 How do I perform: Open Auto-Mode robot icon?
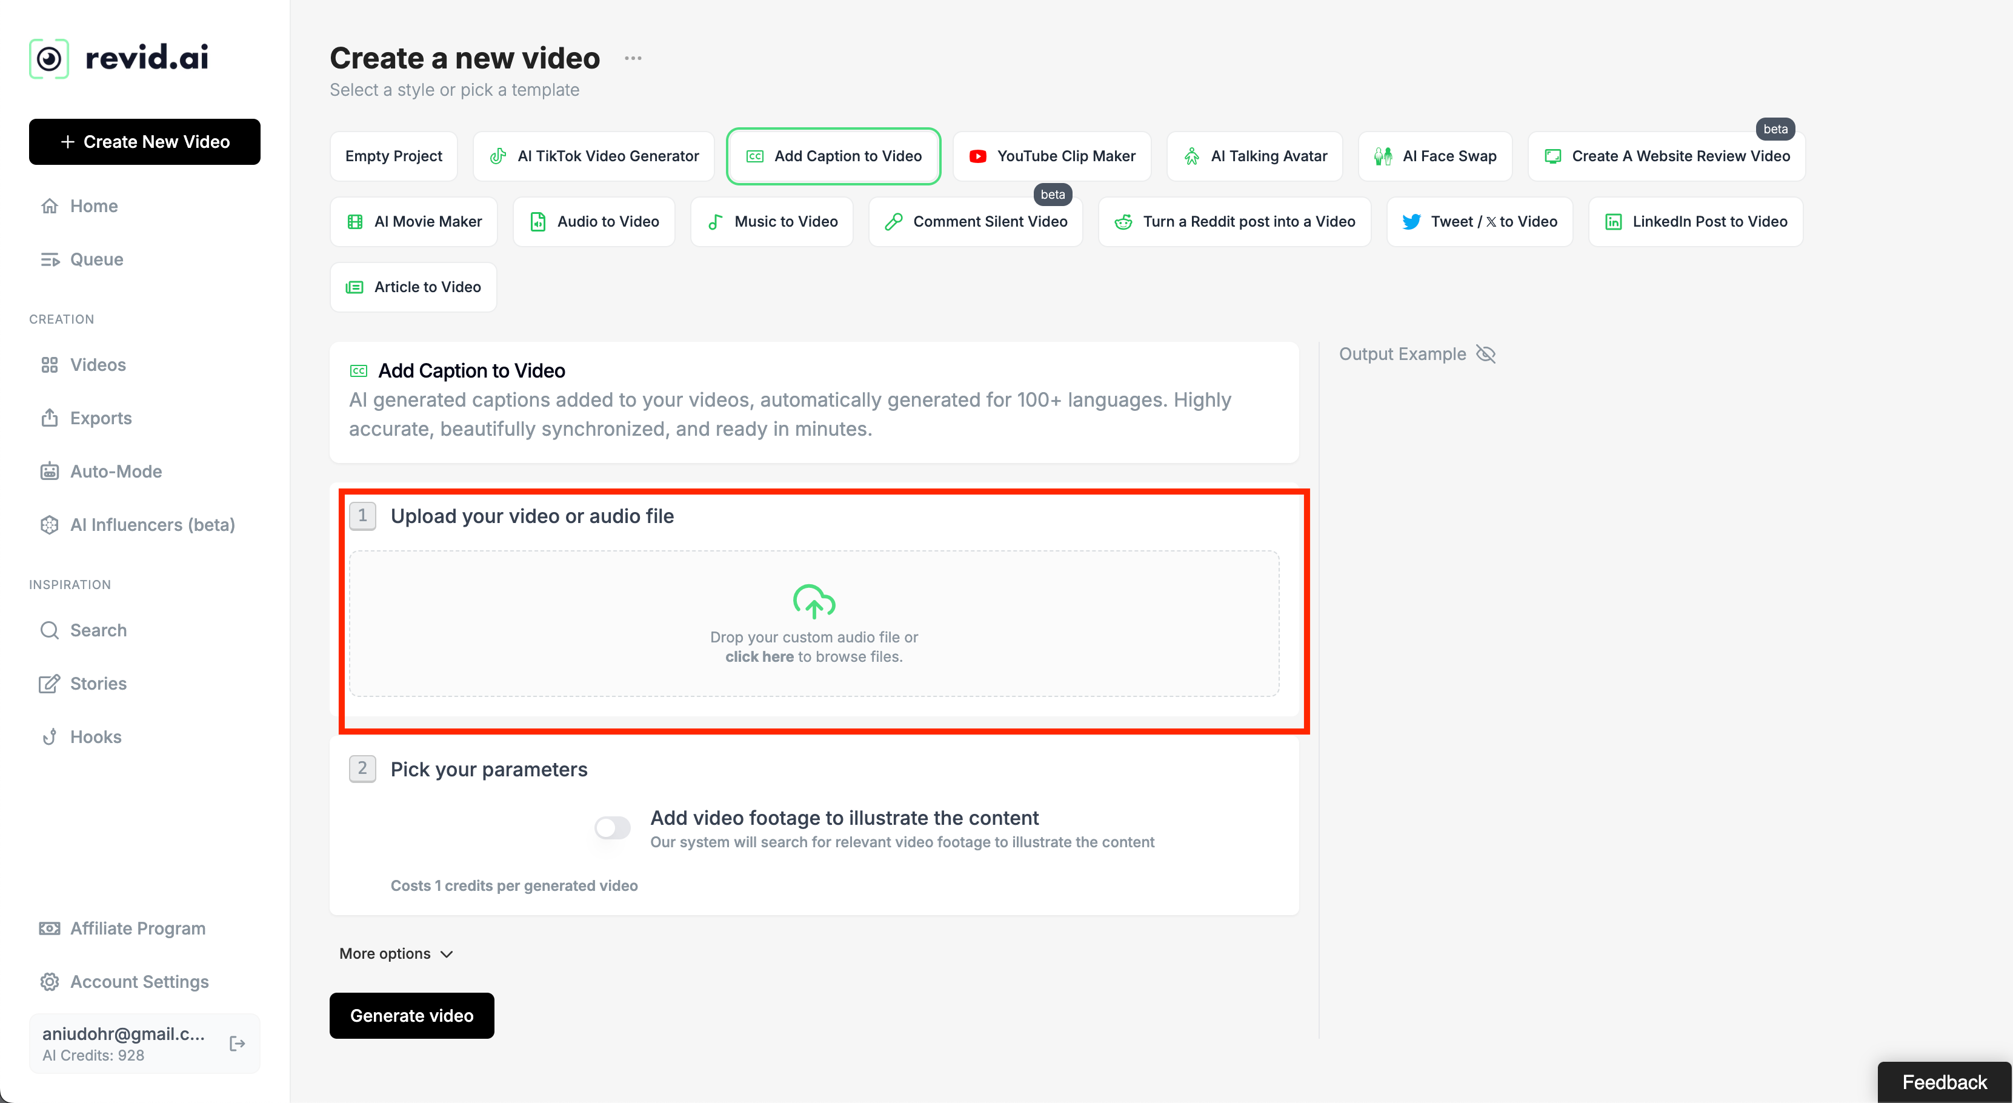[x=49, y=472]
